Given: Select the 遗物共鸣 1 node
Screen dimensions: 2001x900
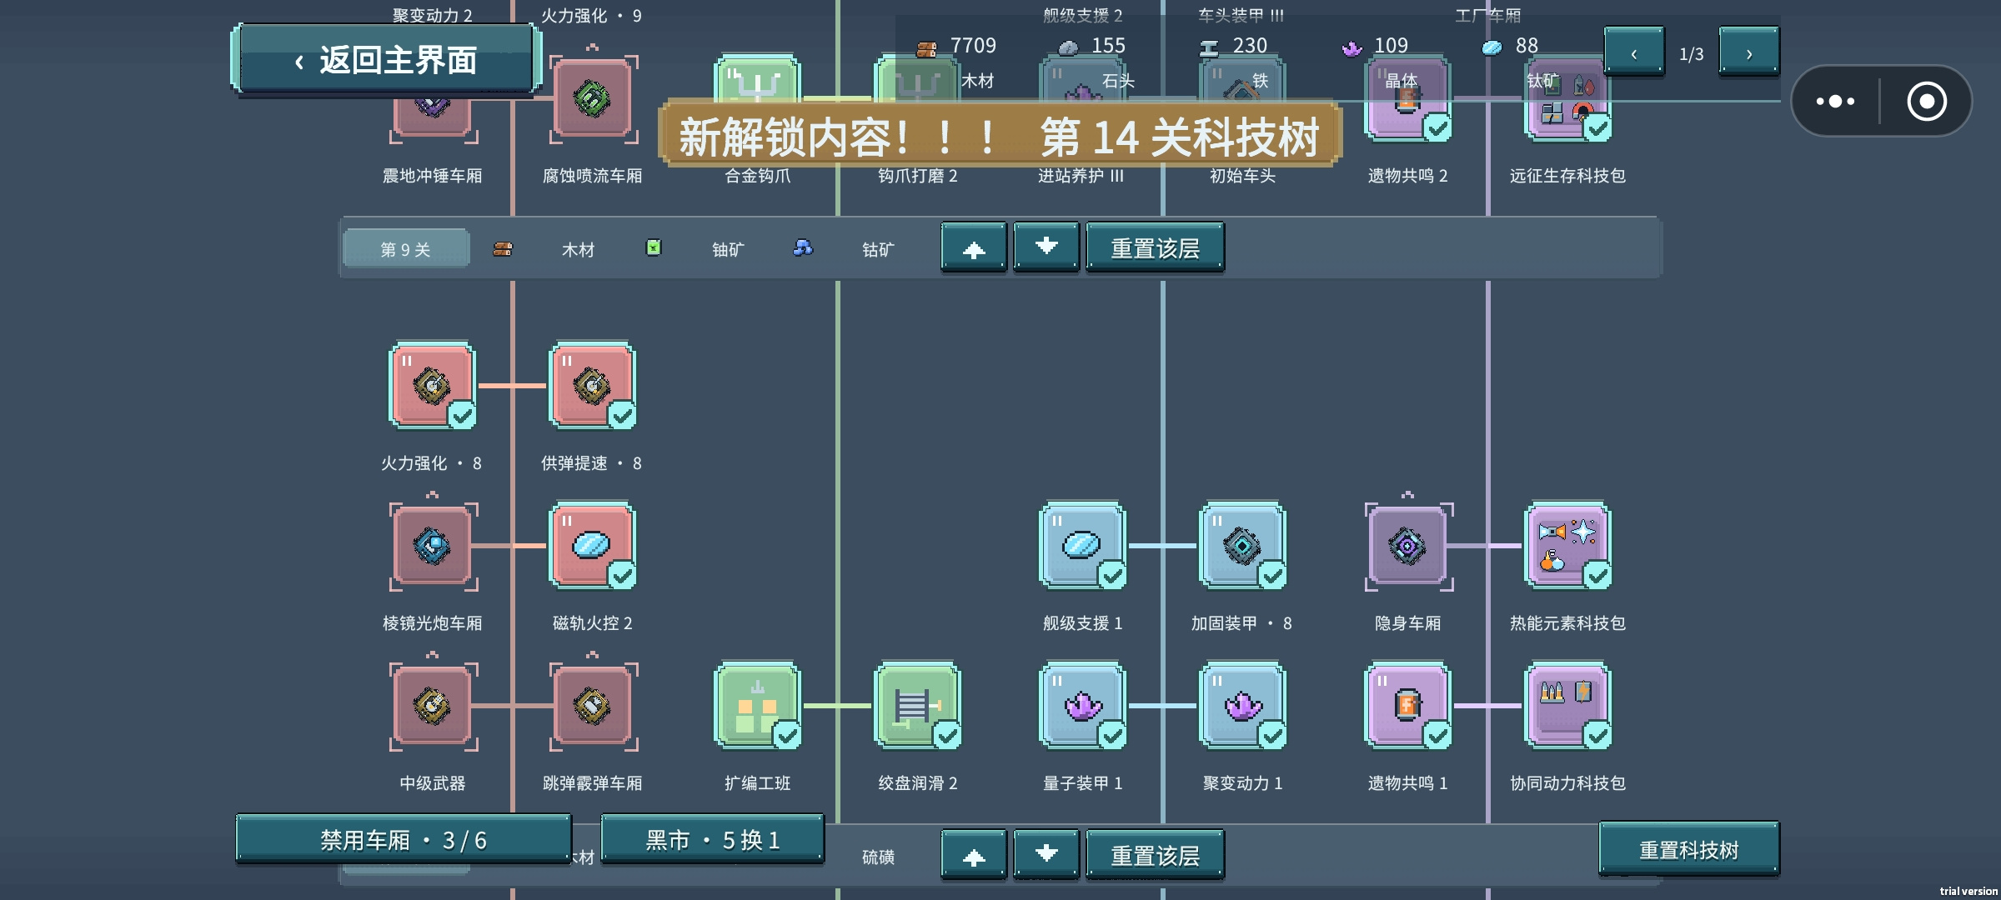Looking at the screenshot, I should 1407,706.
